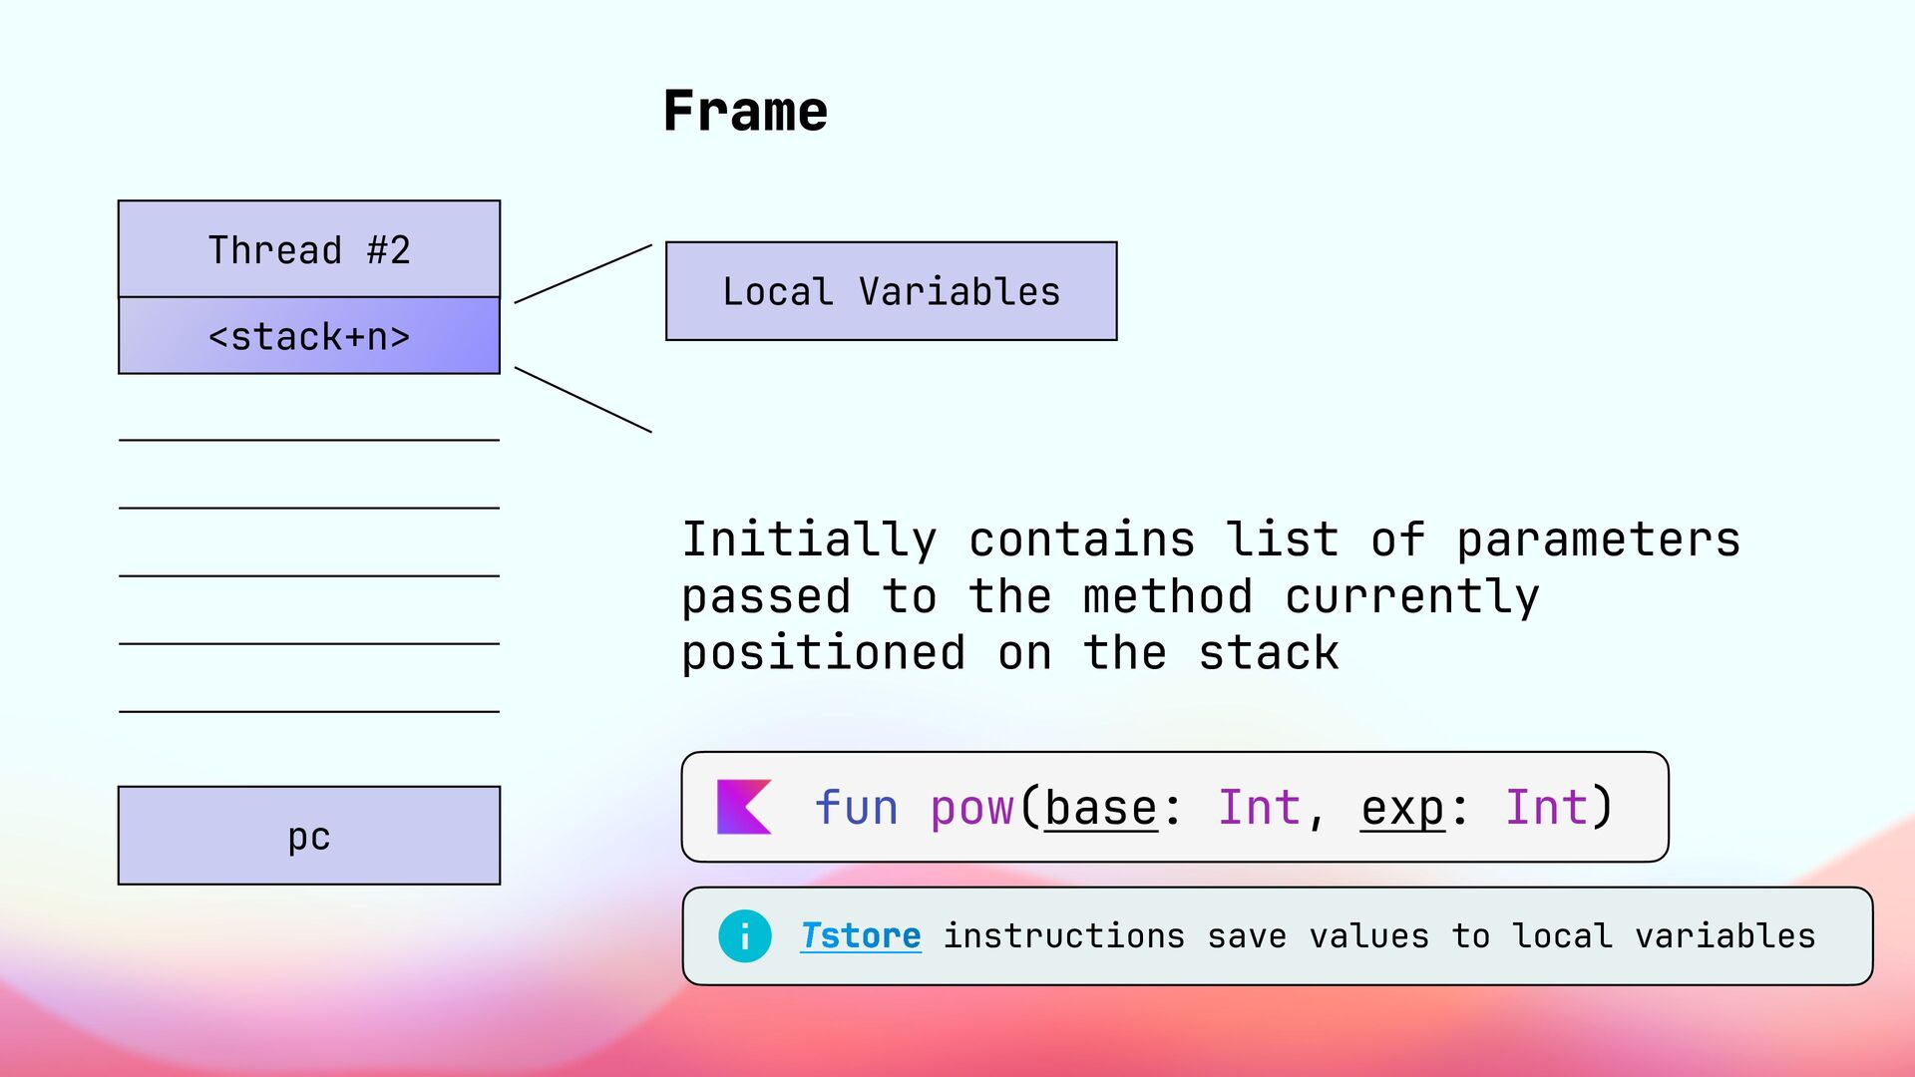1915x1077 pixels.
Task: Select the <stack+n> frame box
Action: [x=309, y=336]
